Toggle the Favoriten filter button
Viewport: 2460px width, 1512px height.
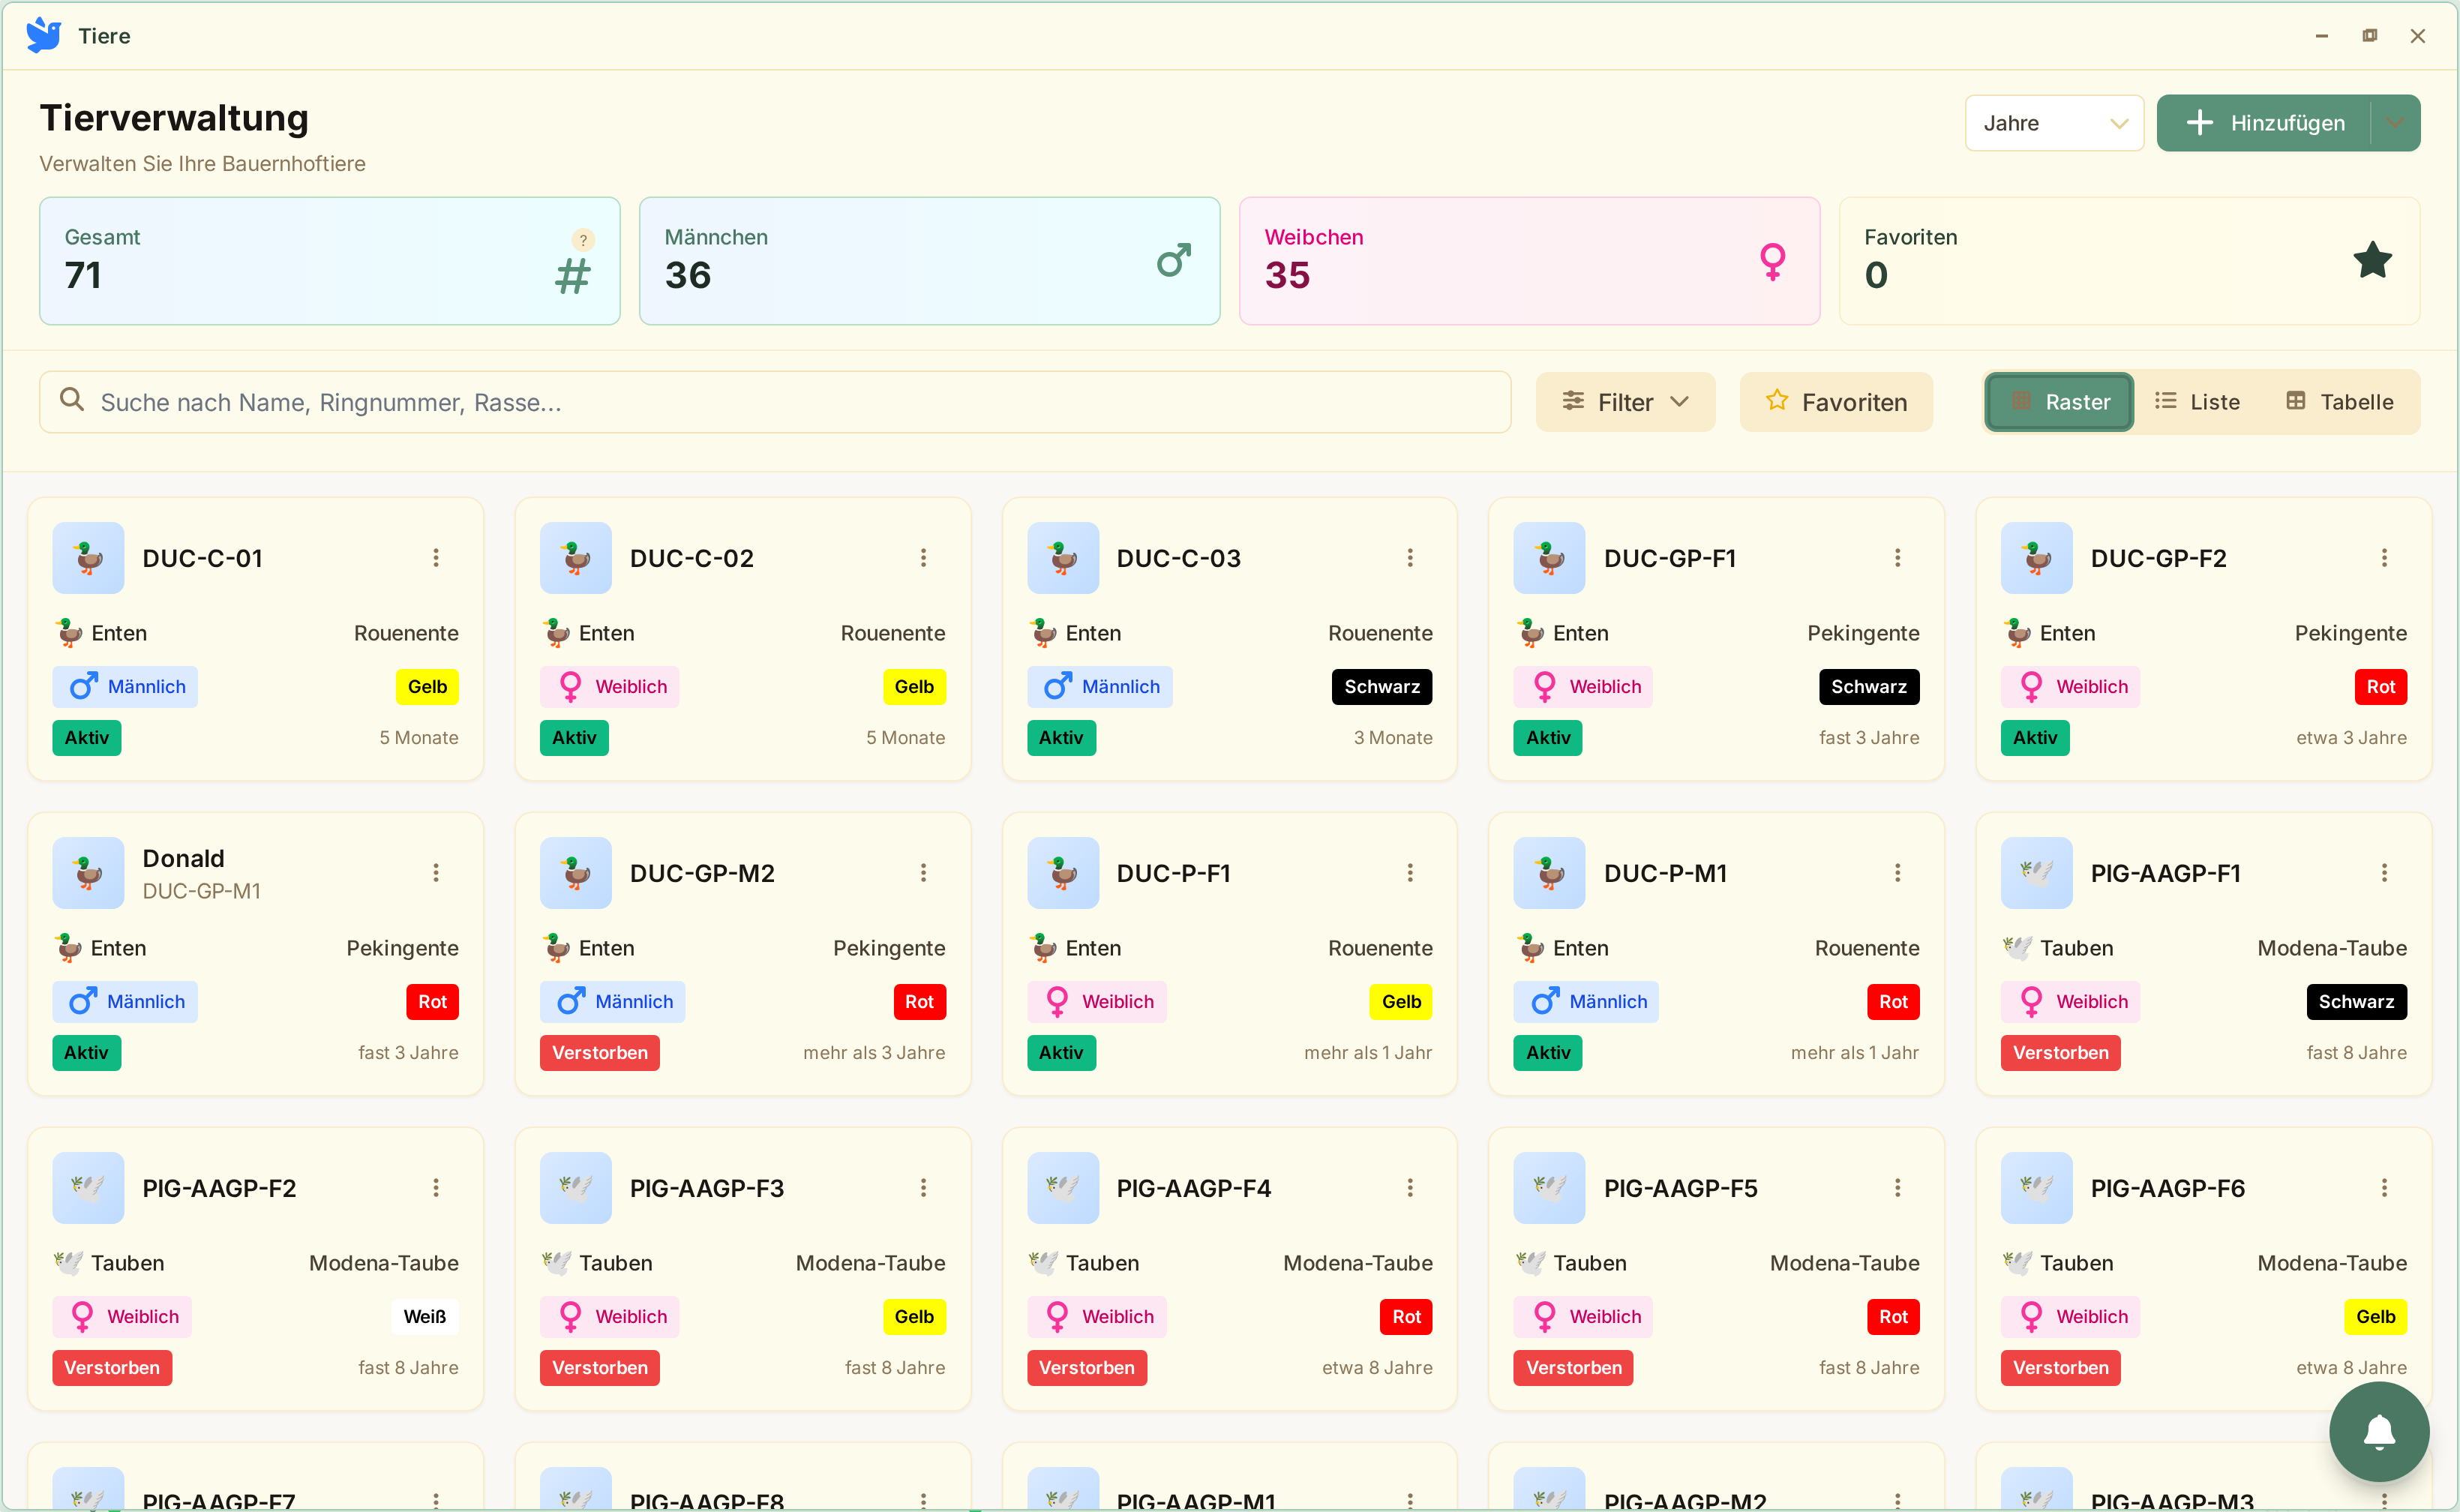(x=1836, y=402)
